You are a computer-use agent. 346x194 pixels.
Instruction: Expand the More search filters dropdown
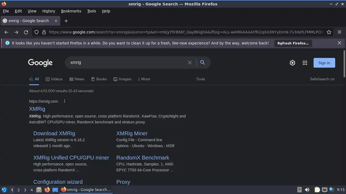click(144, 79)
